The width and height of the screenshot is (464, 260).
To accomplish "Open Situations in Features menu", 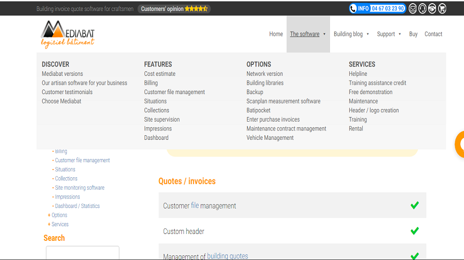I will click(x=155, y=101).
